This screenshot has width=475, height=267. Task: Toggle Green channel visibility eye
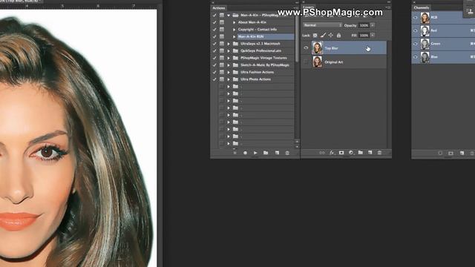(x=416, y=44)
